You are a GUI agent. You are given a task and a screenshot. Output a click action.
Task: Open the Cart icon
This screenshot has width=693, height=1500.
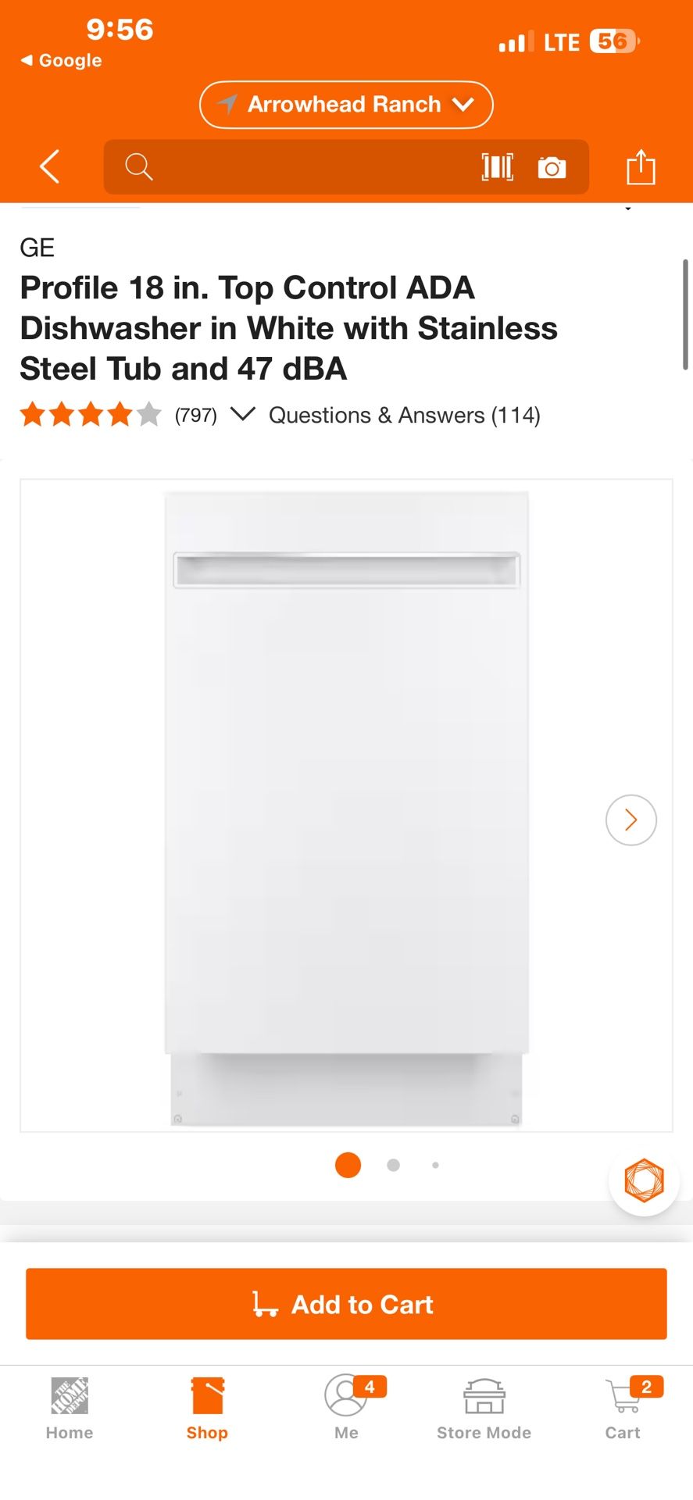tap(623, 1407)
